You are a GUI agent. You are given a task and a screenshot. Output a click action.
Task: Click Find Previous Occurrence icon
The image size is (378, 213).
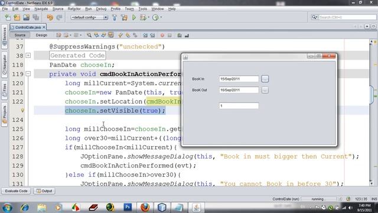click(96, 35)
